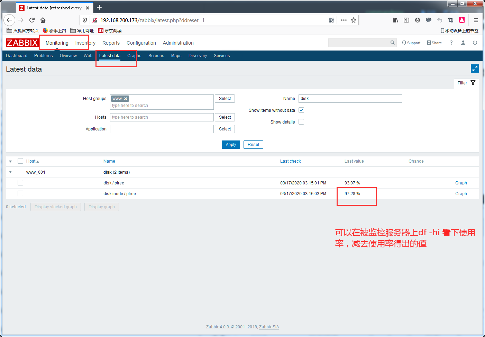Open QR code icon in address bar
Viewport: 485px width, 337px height.
click(x=332, y=20)
